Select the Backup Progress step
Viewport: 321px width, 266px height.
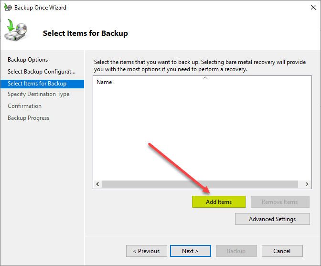coord(28,118)
